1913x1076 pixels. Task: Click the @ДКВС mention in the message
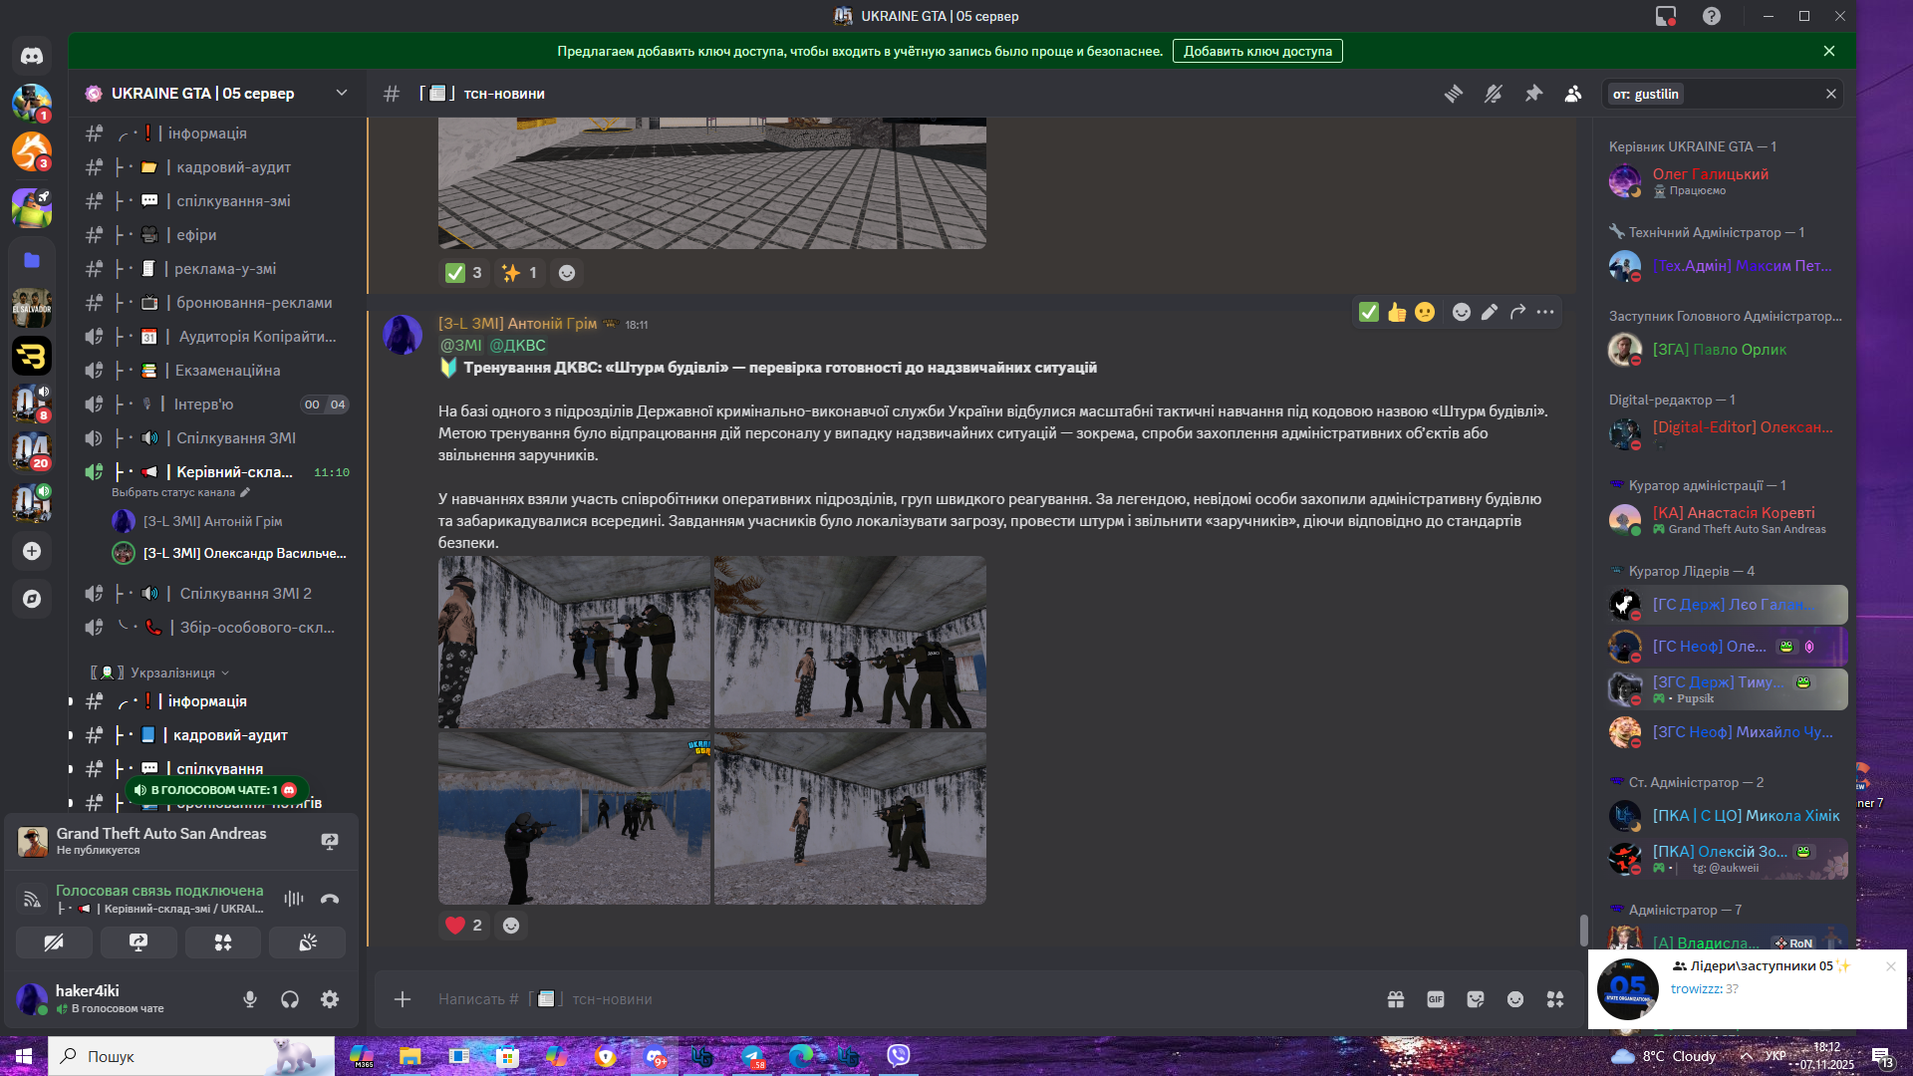517,346
